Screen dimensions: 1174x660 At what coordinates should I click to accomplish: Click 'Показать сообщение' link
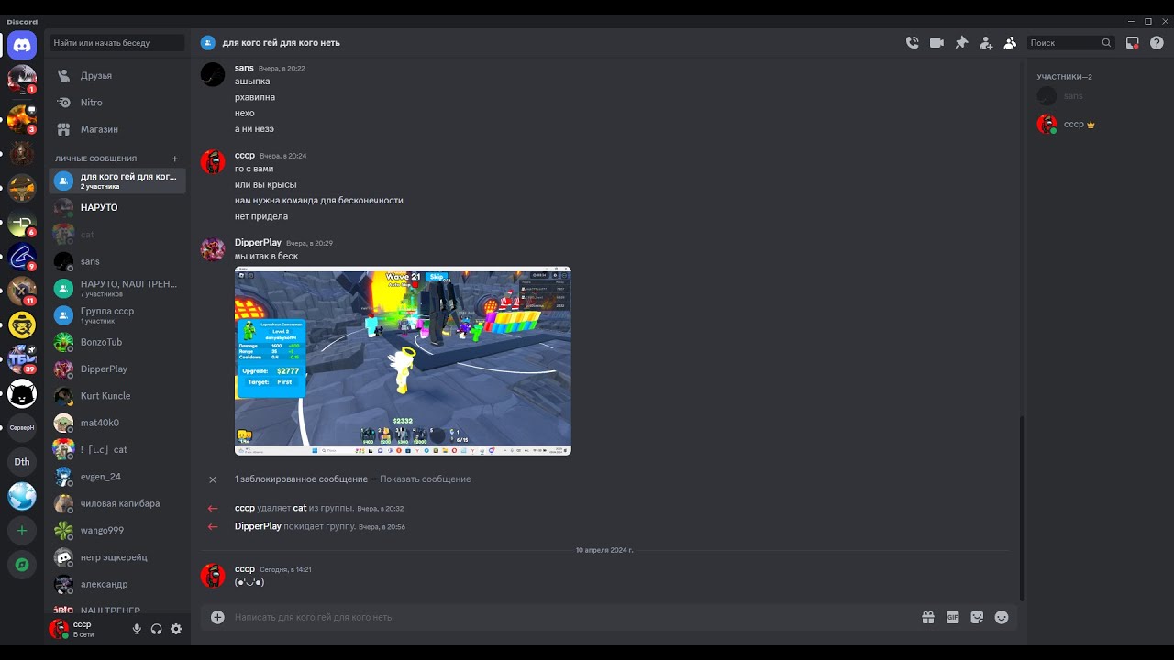(425, 479)
